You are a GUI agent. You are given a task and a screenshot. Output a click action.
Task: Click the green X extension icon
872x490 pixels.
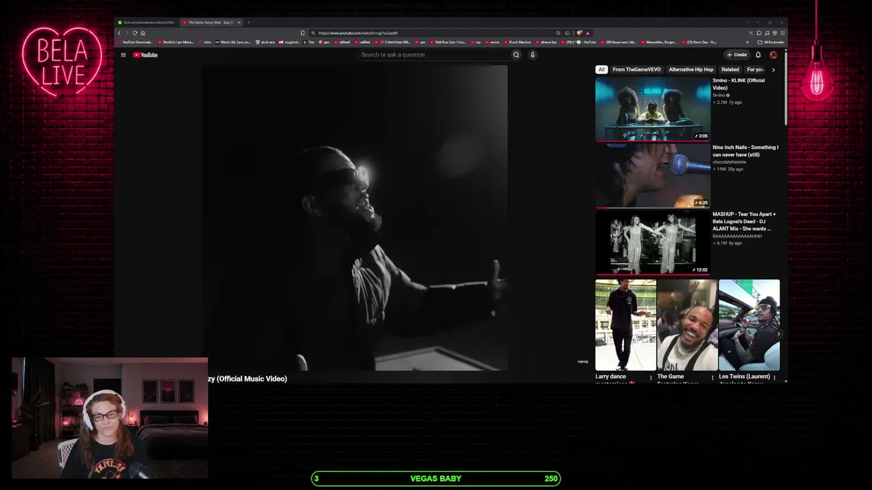tap(751, 33)
